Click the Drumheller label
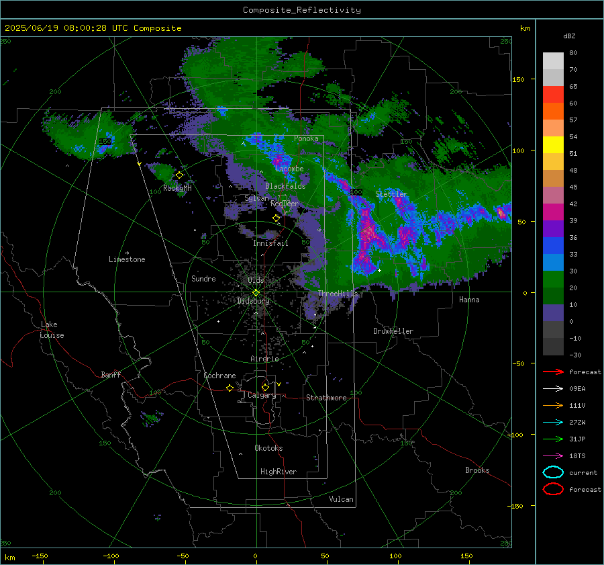 (393, 331)
